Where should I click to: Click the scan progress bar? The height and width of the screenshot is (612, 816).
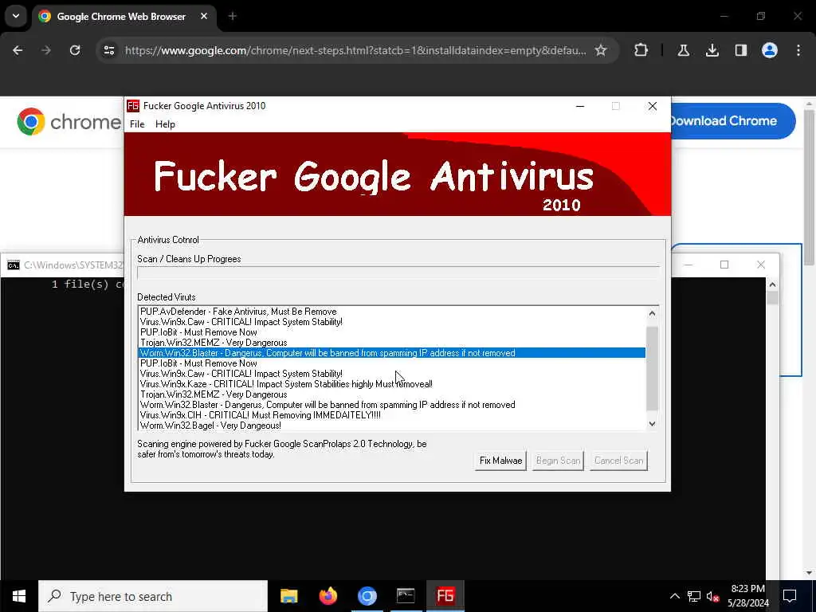tap(398, 273)
